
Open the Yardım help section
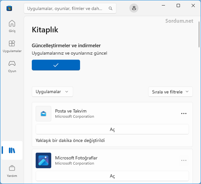tap(12, 171)
